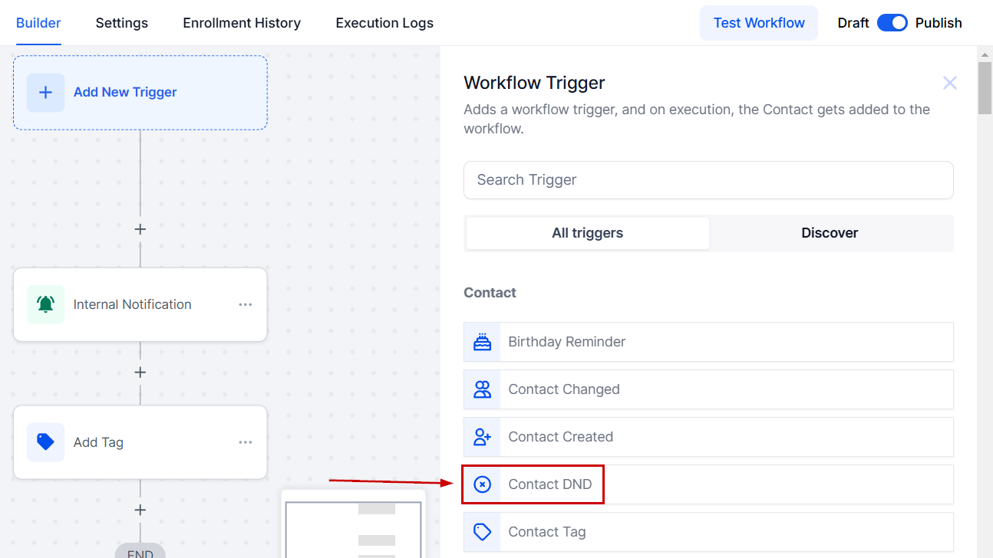Toggle the Draft/Publish switch
This screenshot has width=993, height=558.
[x=892, y=23]
